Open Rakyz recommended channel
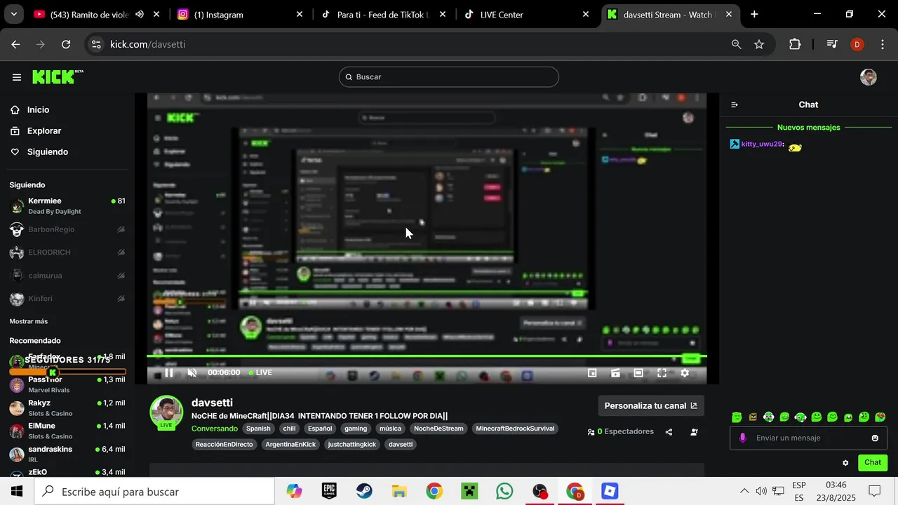898x505 pixels. coord(67,408)
